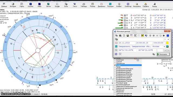Enable the Лунар checkbox
Viewport: 173px width, 97px height.
click(115, 67)
